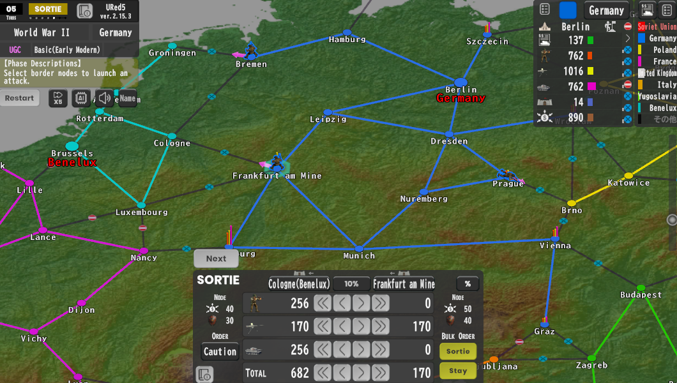Image resolution: width=677 pixels, height=383 pixels.
Task: Open the Germany country selector button
Action: click(x=606, y=10)
